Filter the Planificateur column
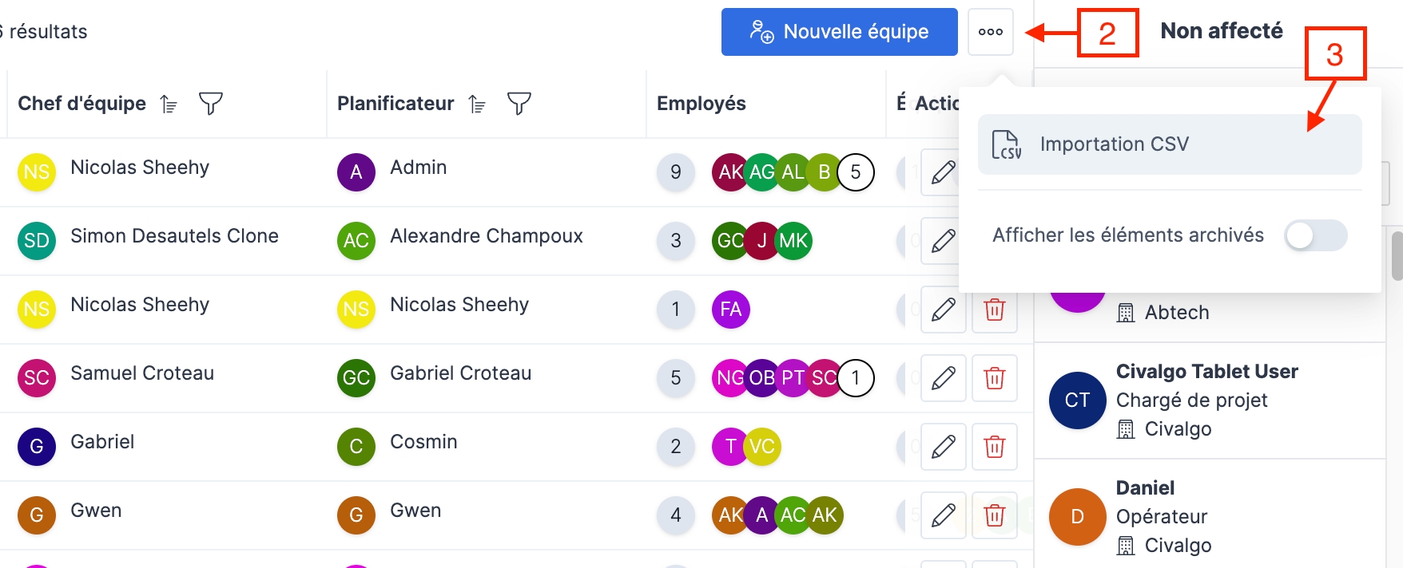 click(519, 104)
